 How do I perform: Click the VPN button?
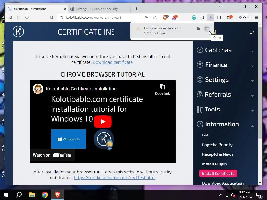pos(244,17)
